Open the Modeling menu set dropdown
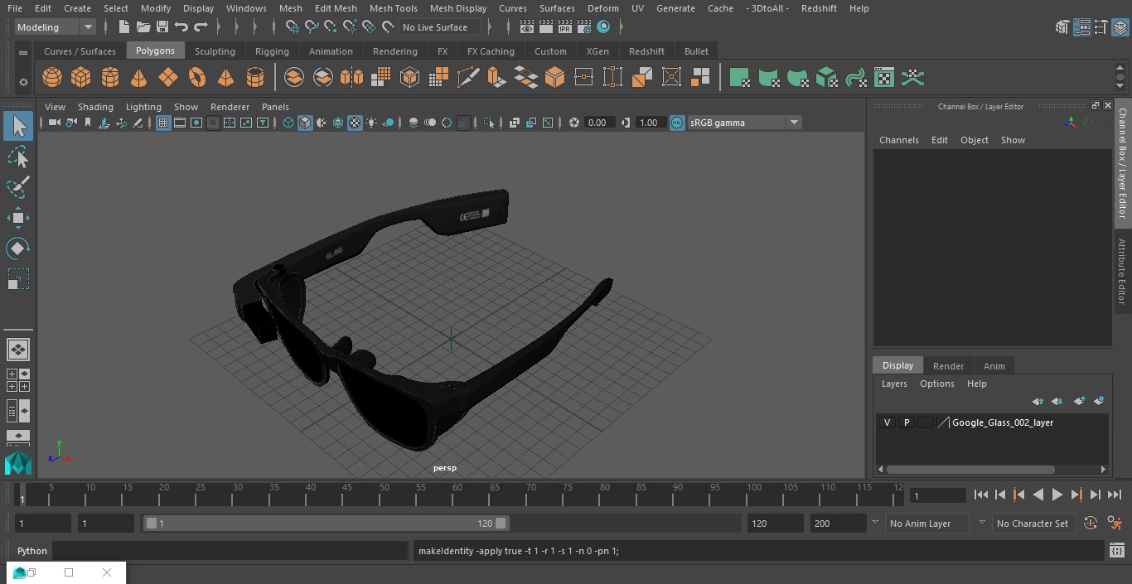This screenshot has height=584, width=1132. (x=56, y=27)
